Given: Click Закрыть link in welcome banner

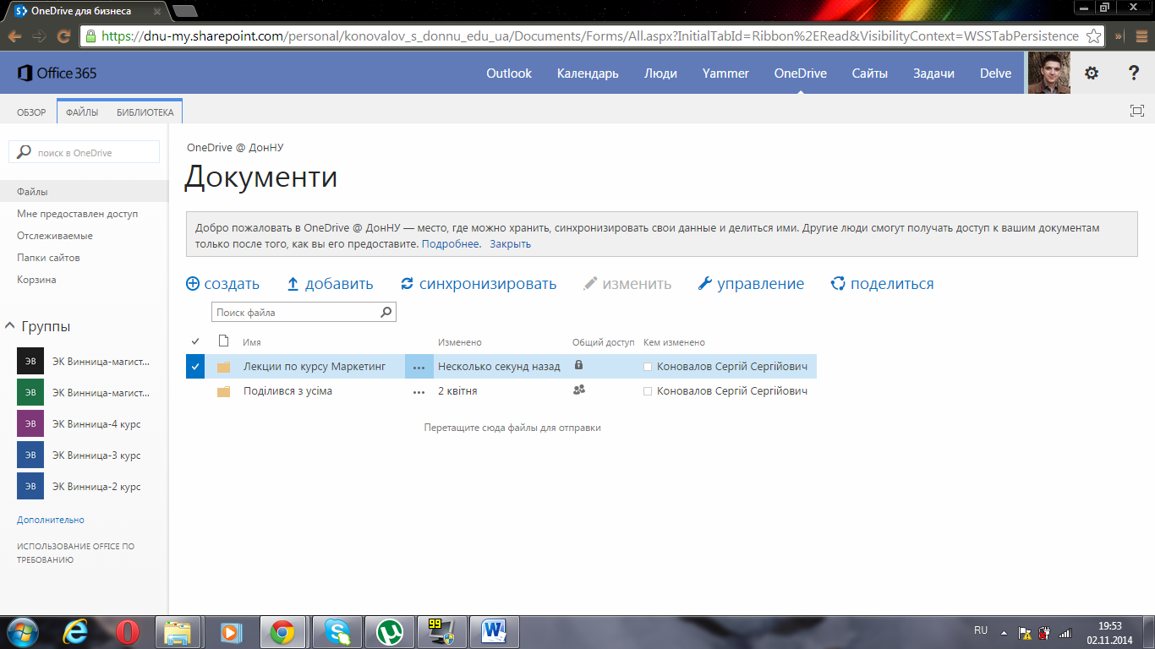Looking at the screenshot, I should pos(510,244).
